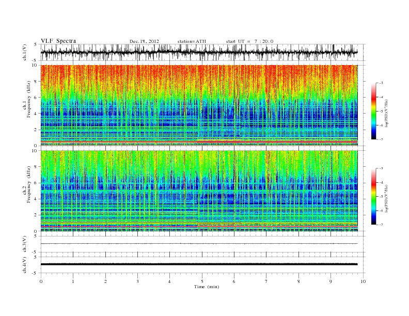The height and width of the screenshot is (316, 409).
Task: Click the 'VLF Spectra' plot title
Action: pyautogui.click(x=58, y=41)
